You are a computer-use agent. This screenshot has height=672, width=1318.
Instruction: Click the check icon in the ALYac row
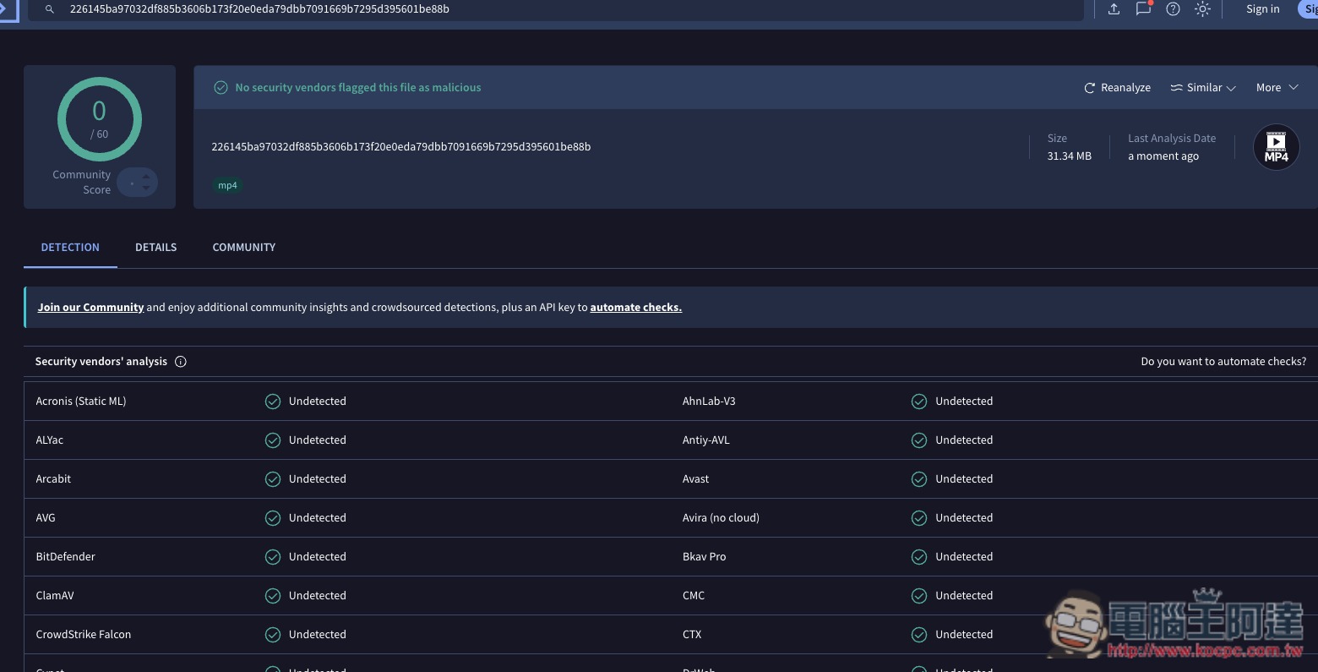click(273, 440)
